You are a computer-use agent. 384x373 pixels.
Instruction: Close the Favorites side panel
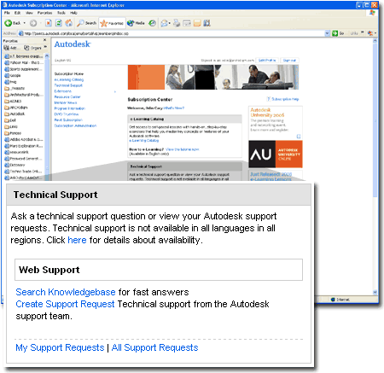pyautogui.click(x=44, y=40)
